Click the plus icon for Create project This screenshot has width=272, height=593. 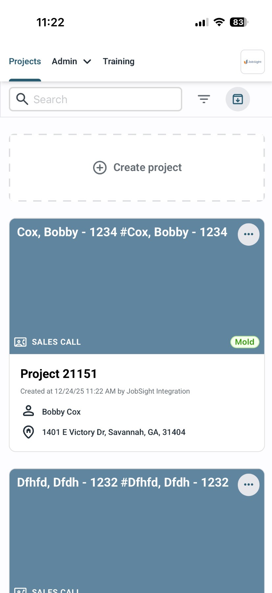click(x=100, y=168)
